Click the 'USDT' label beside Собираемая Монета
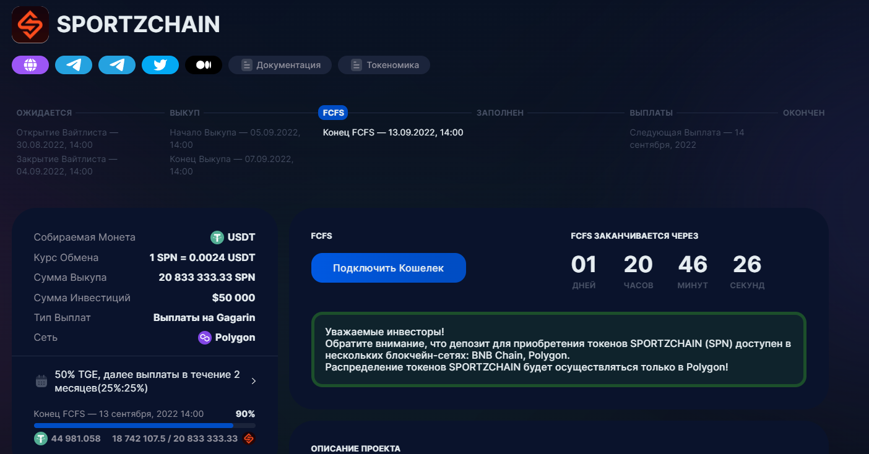Viewport: 869px width, 454px height. (241, 238)
